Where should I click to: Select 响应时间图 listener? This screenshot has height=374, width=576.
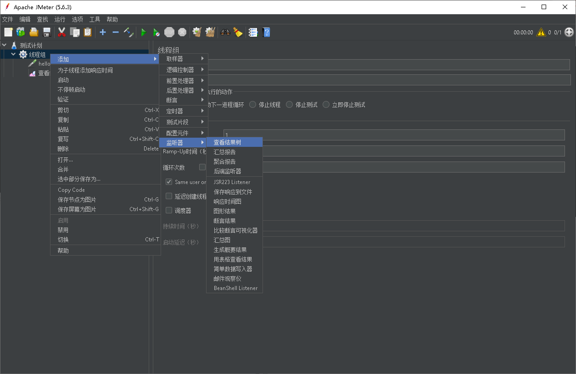tap(235, 201)
